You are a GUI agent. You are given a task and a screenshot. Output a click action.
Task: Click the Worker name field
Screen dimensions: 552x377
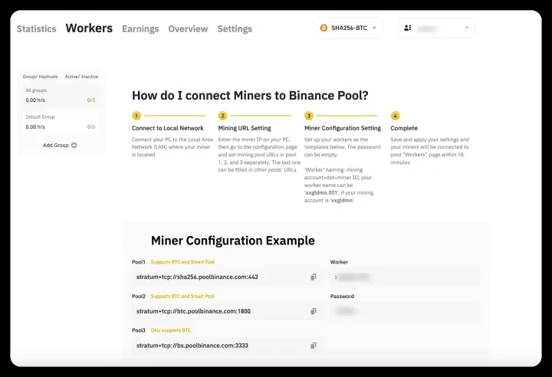coord(404,277)
